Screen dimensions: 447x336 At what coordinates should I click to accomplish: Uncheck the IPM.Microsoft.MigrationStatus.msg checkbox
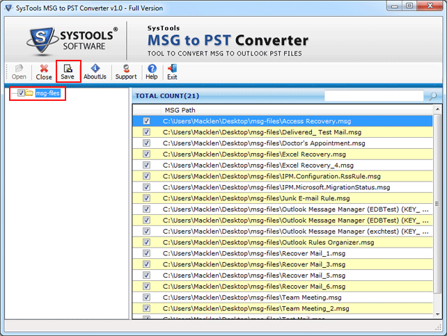(146, 187)
